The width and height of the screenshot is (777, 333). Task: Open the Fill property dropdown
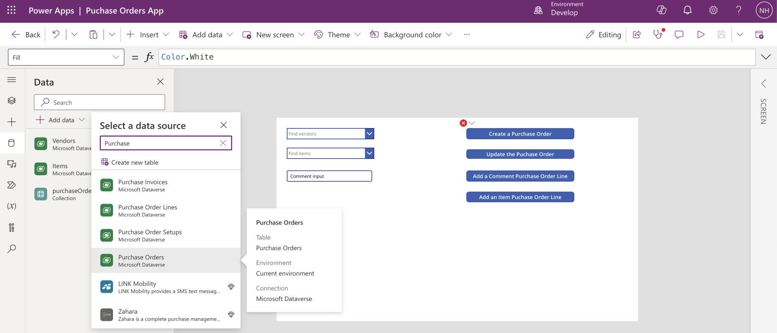pyautogui.click(x=66, y=57)
